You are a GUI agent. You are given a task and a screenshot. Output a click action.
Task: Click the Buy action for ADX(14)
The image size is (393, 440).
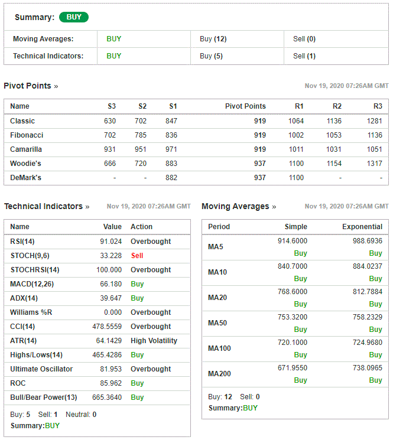point(137,298)
